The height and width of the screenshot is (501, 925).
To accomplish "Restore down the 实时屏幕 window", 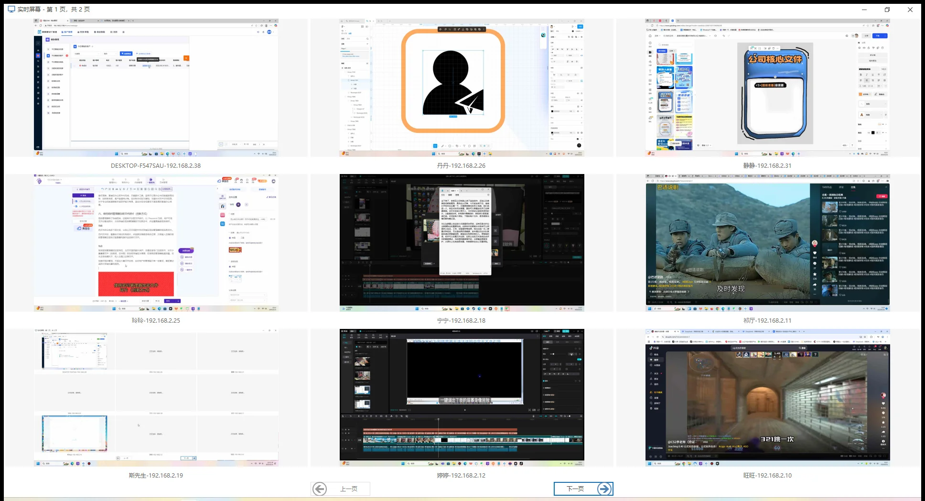I will click(887, 10).
